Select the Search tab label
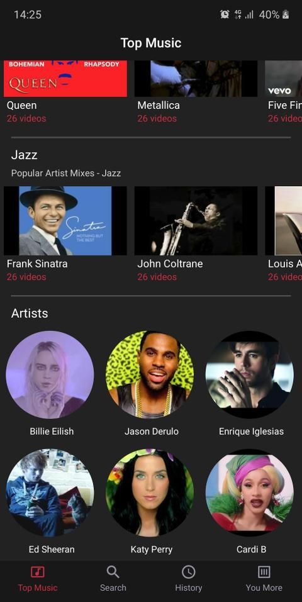Image resolution: width=302 pixels, height=602 pixels. pos(113,588)
